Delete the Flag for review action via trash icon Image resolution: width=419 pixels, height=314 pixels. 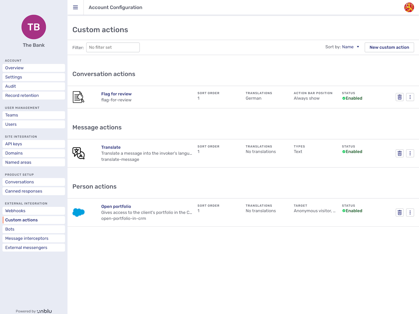pyautogui.click(x=399, y=97)
